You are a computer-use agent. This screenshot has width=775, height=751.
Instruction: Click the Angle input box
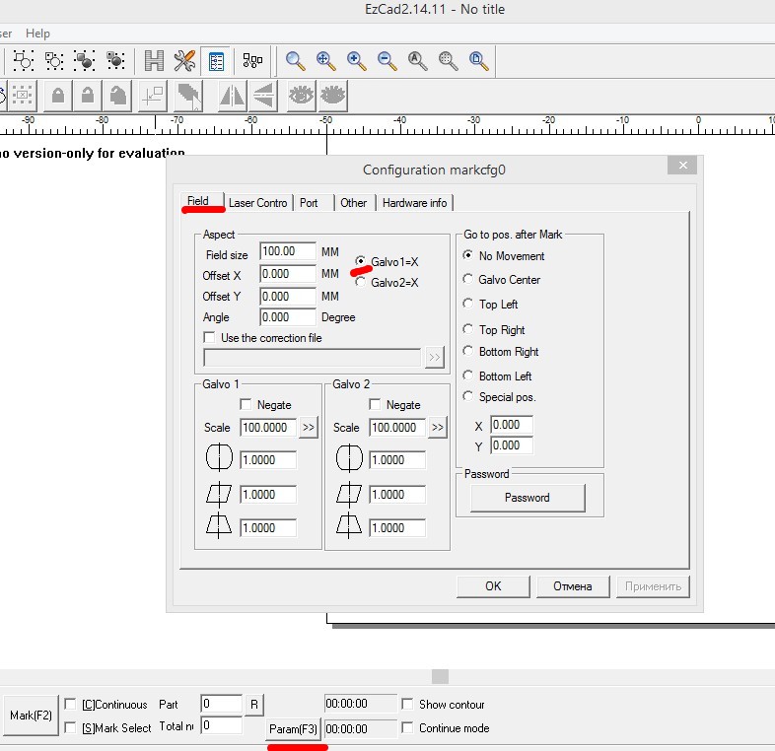coord(288,316)
